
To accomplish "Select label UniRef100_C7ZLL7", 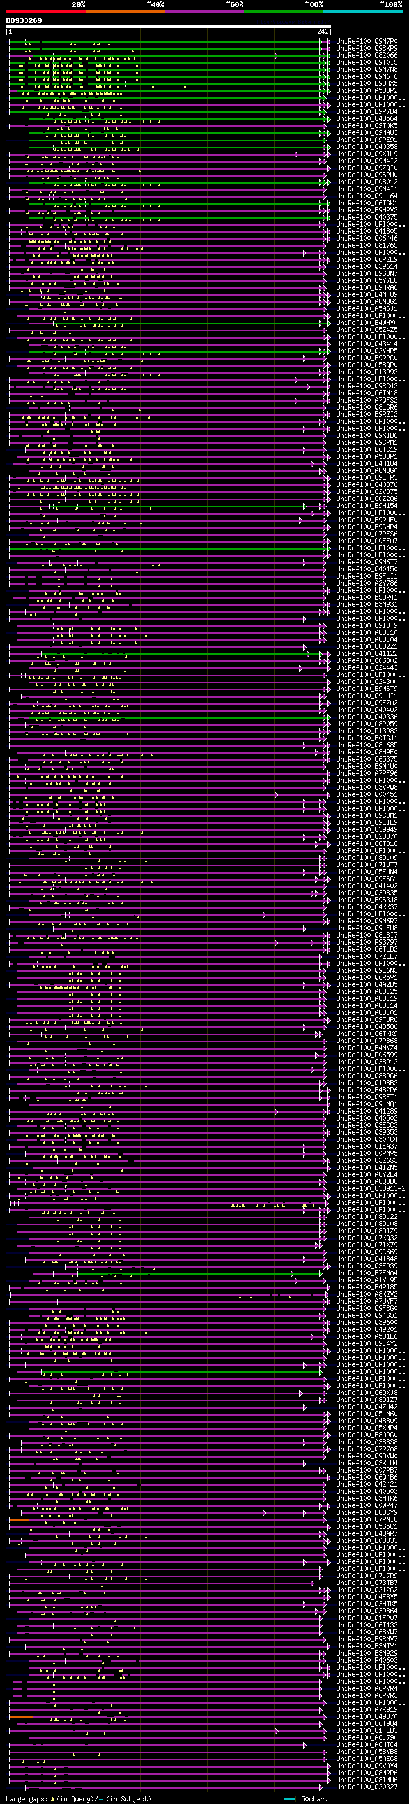I will click(x=367, y=956).
